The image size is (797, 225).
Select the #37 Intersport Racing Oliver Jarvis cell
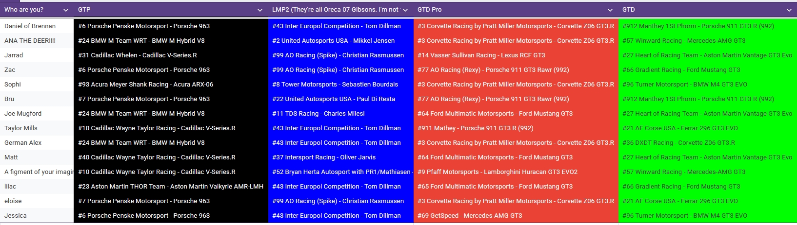[324, 157]
